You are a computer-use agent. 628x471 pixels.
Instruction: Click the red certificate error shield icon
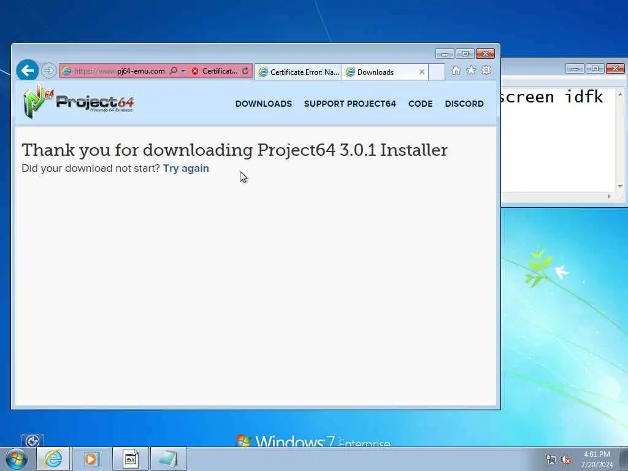(195, 71)
